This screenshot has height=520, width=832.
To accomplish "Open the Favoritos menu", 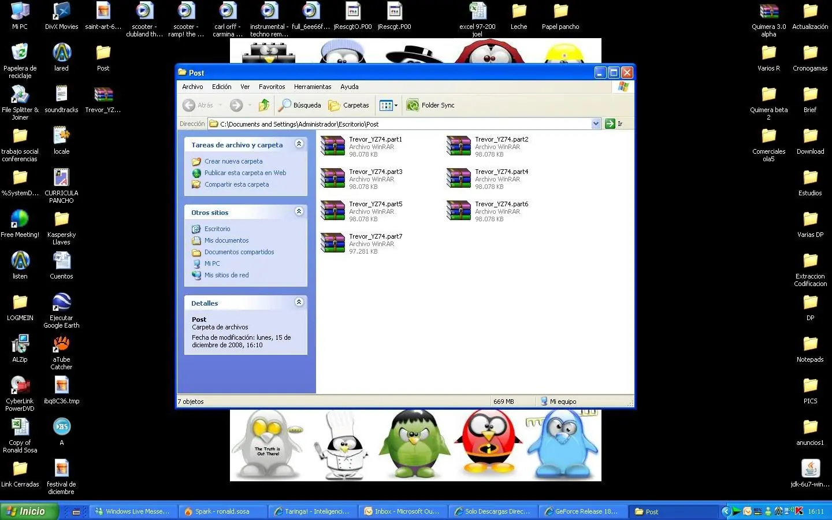I will point(272,87).
